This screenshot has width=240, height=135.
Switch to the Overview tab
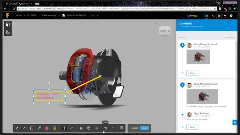point(192,16)
